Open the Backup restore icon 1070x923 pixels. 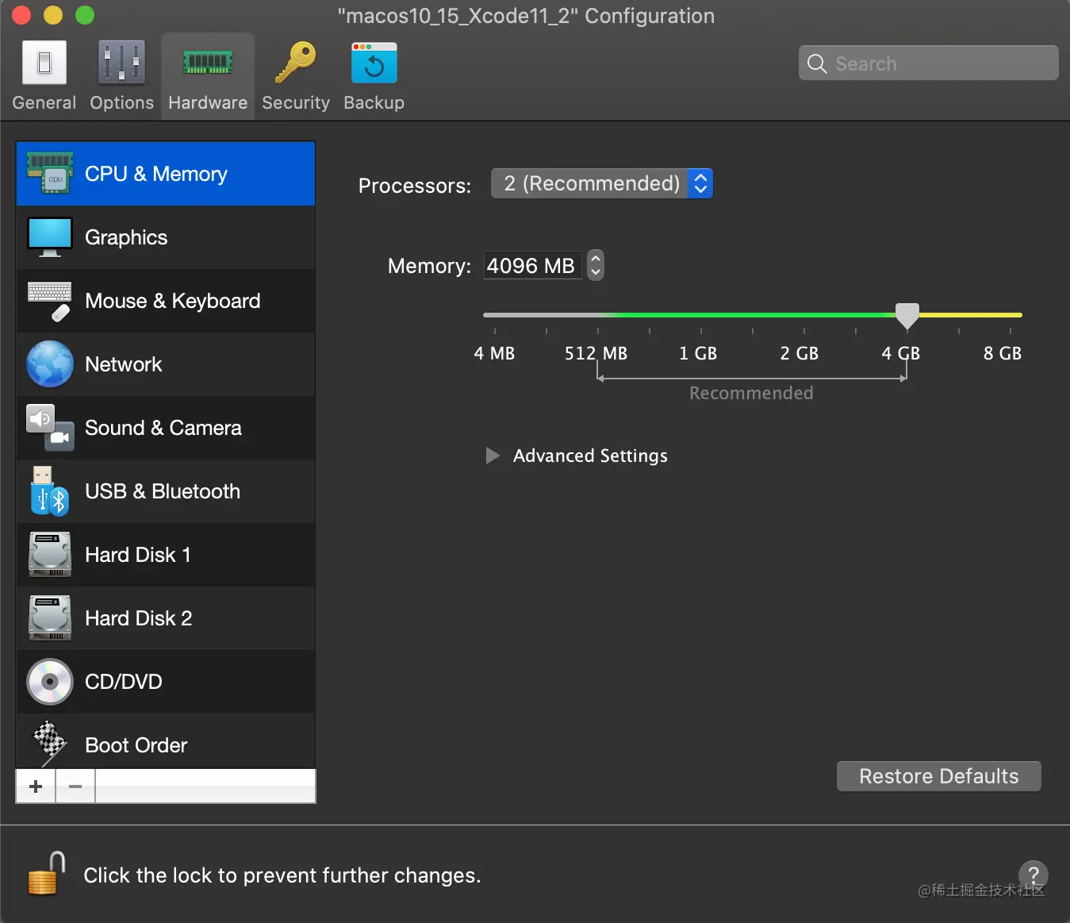(x=374, y=63)
